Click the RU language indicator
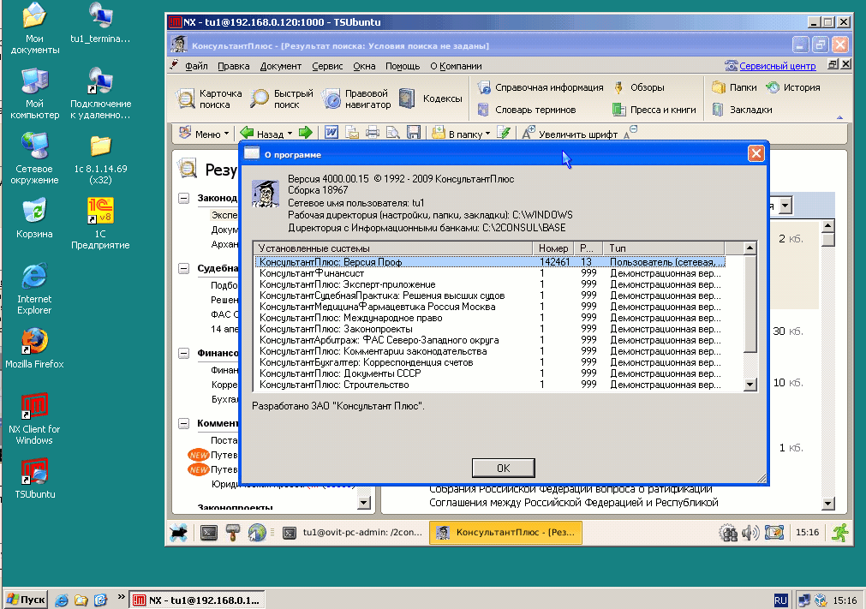Viewport: 866px width, 609px height. 780,600
